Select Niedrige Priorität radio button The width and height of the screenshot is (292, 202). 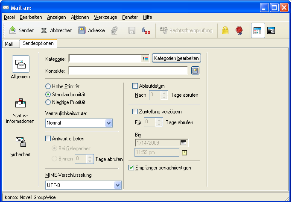coord(48,102)
